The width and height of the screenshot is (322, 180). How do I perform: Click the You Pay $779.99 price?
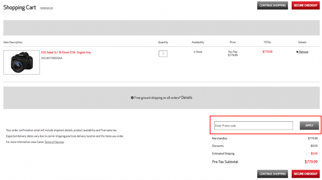(233, 54)
